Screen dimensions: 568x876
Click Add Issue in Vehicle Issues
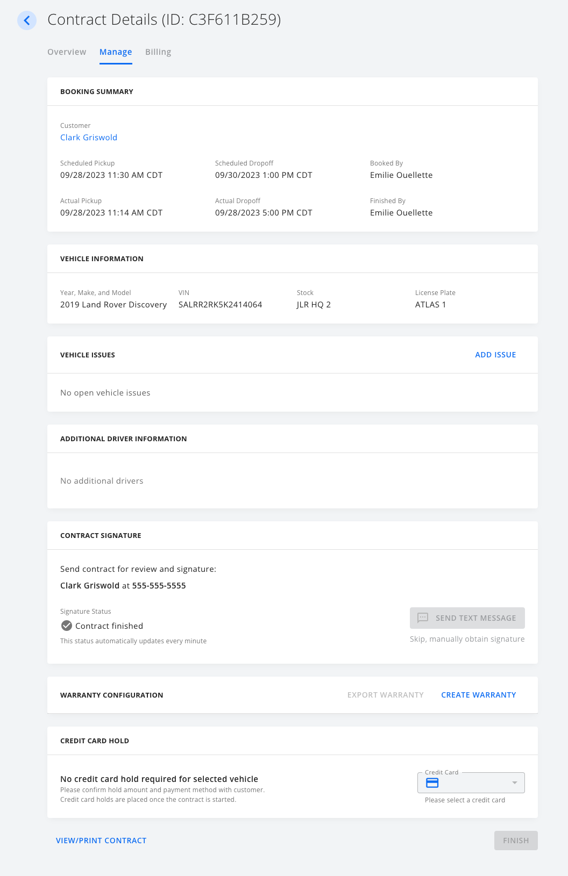[x=495, y=355]
